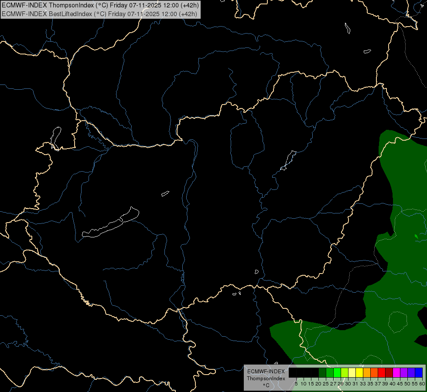Click legend tick value 31
This screenshot has width=427, height=392.
point(355,384)
